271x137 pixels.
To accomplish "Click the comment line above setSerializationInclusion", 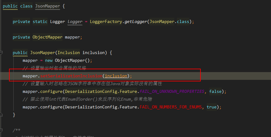I will [54, 68].
